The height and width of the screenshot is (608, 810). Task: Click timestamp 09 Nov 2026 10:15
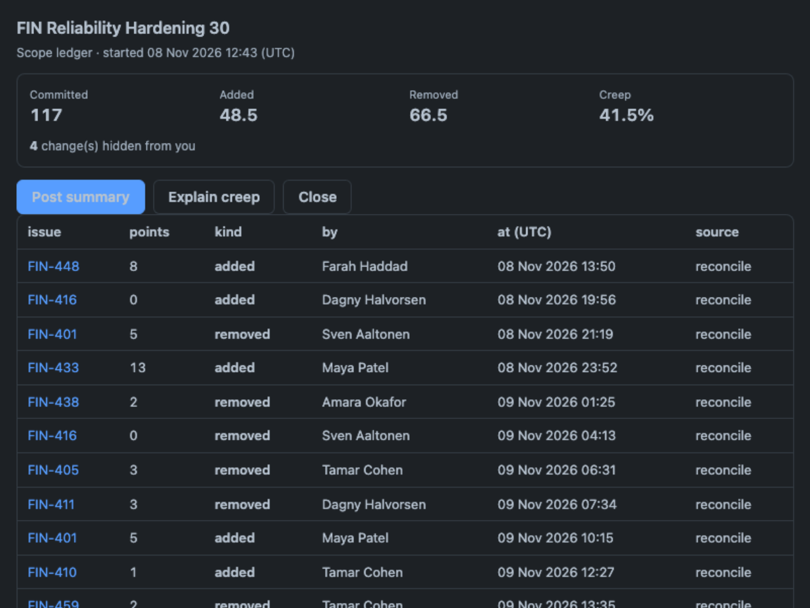556,538
